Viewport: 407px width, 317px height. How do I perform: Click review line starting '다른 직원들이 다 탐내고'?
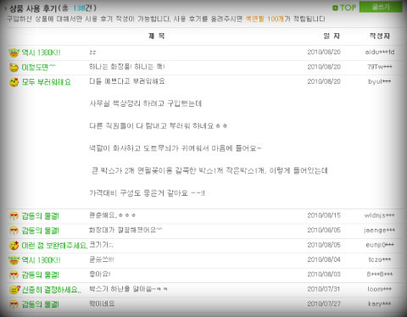(159, 126)
